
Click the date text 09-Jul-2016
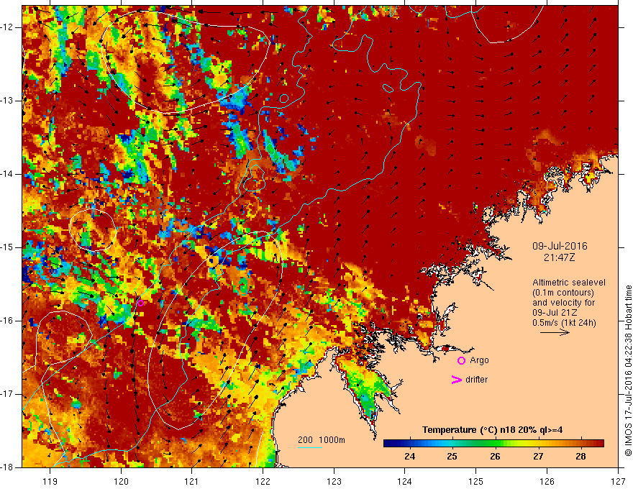(560, 246)
